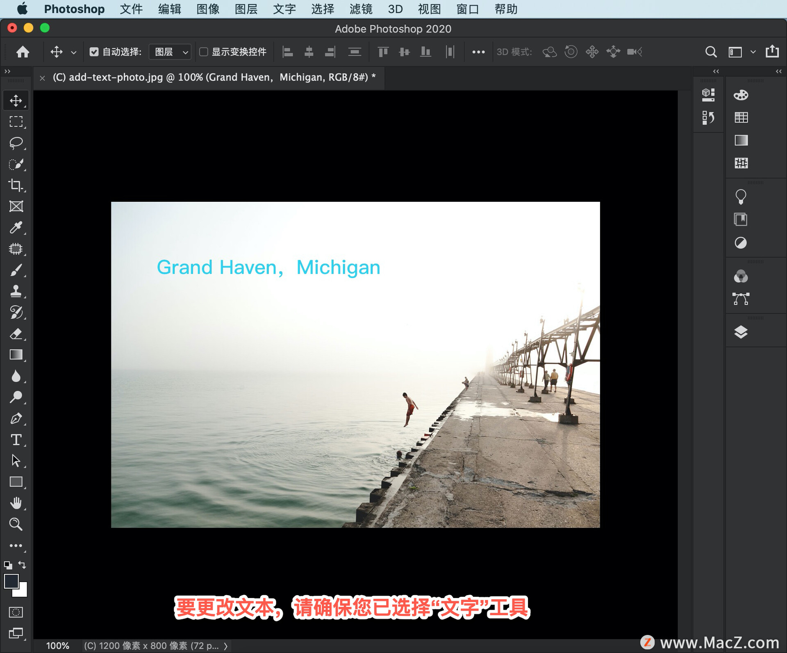Select the Eraser tool
787x653 pixels.
coord(16,334)
